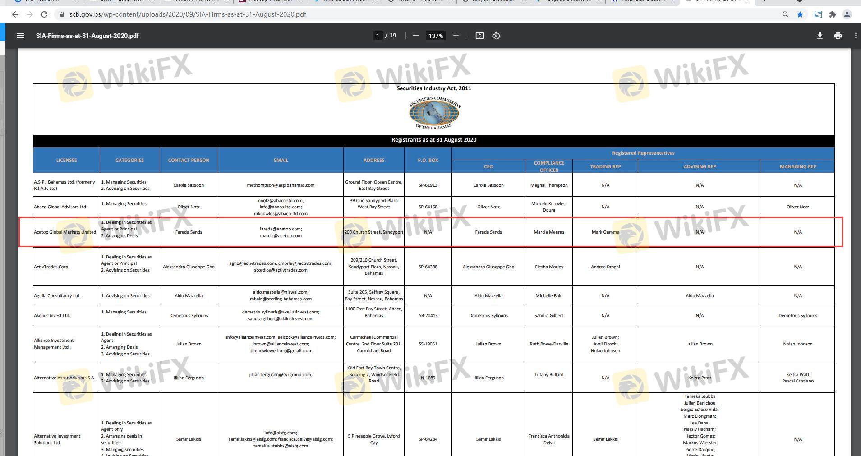Zoom in with the plus icon

click(456, 36)
